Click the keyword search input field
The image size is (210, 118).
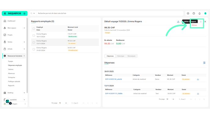tap(110, 13)
